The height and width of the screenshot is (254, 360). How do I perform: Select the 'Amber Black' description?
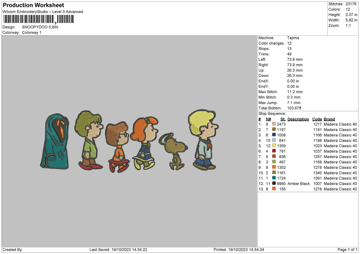[298, 184]
